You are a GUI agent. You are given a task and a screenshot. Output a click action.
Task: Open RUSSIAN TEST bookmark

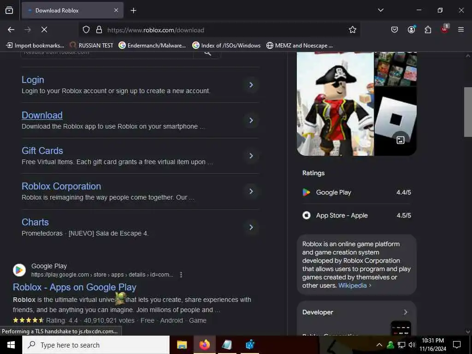[x=91, y=46]
